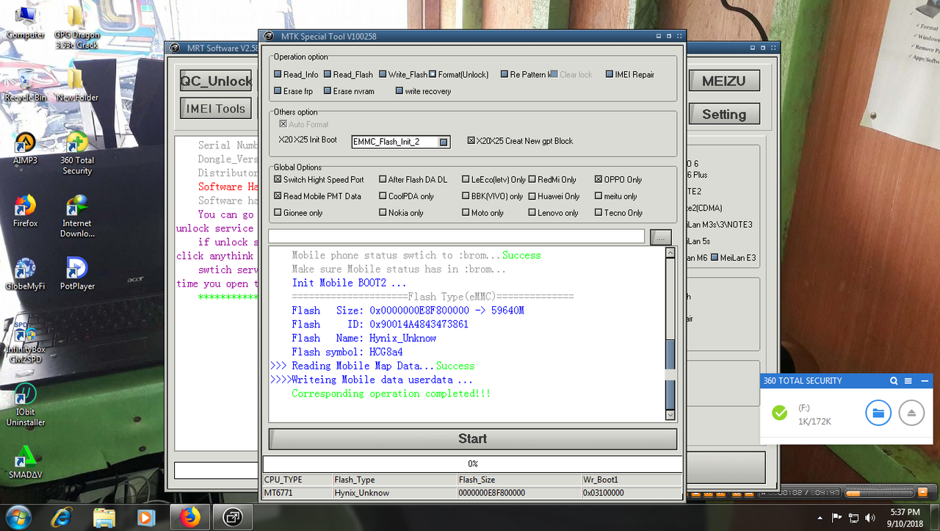Screen dimensions: 940x531
Task: Click the taskbar clock showing 5:37 PM
Action: pos(904,517)
